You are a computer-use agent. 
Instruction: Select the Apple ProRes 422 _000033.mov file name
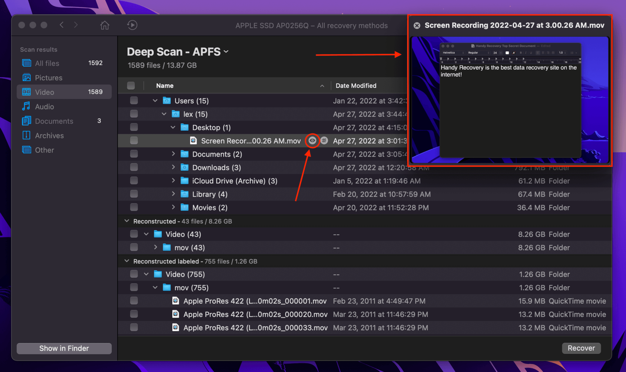click(255, 328)
